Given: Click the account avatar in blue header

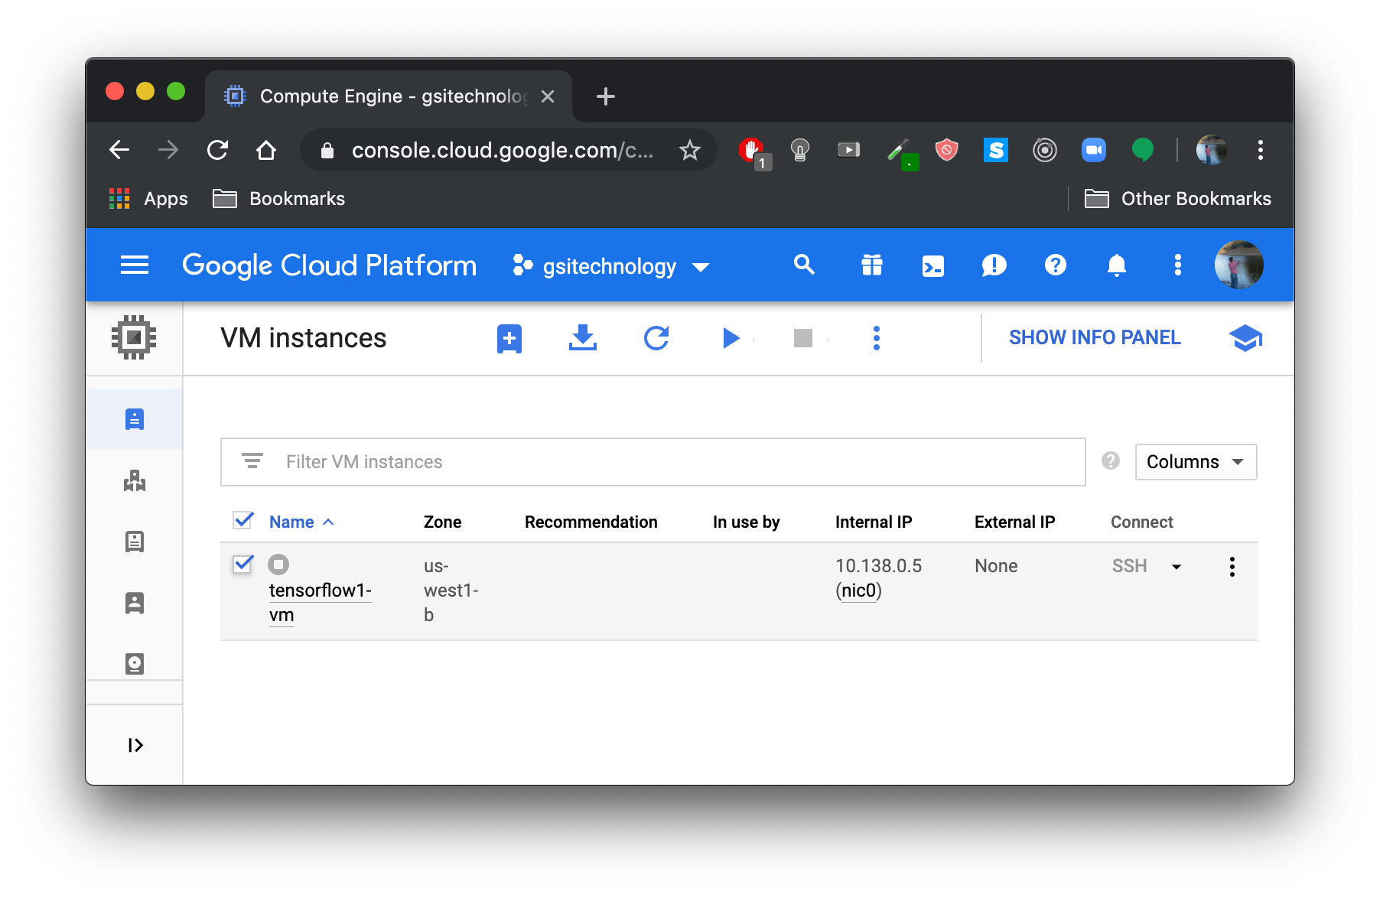Looking at the screenshot, I should (x=1238, y=265).
